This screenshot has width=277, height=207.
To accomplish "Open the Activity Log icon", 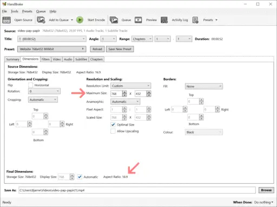I will click(x=164, y=20).
